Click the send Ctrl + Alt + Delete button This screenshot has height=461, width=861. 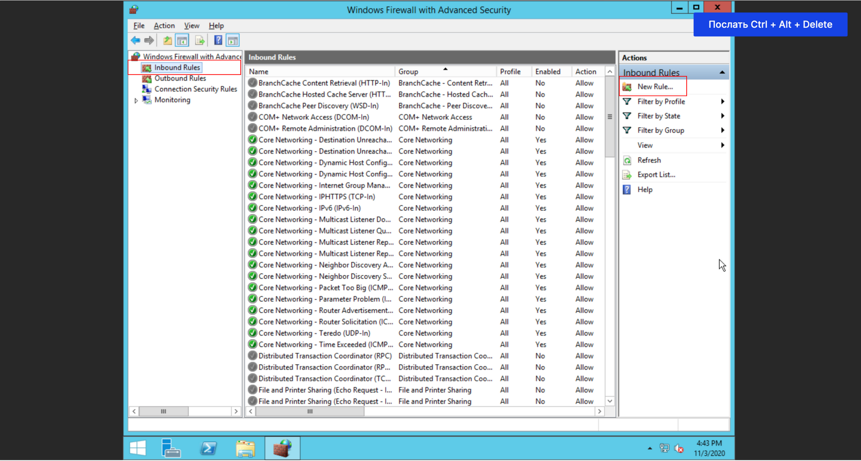770,25
